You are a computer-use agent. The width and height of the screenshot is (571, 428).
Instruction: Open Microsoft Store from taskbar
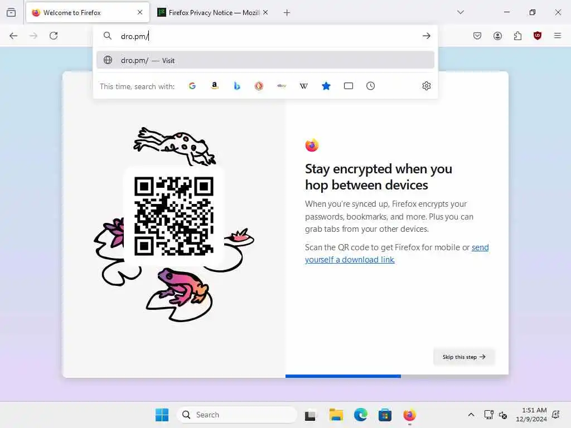pos(385,415)
